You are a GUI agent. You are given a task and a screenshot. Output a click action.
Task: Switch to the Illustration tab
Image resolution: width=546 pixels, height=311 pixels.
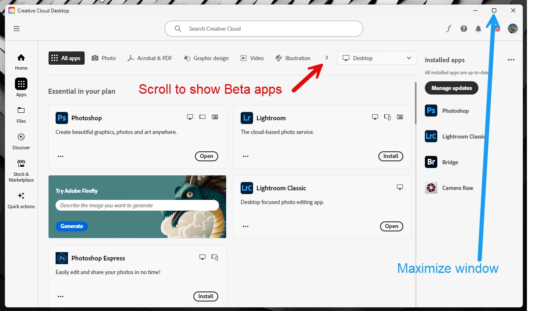point(292,58)
